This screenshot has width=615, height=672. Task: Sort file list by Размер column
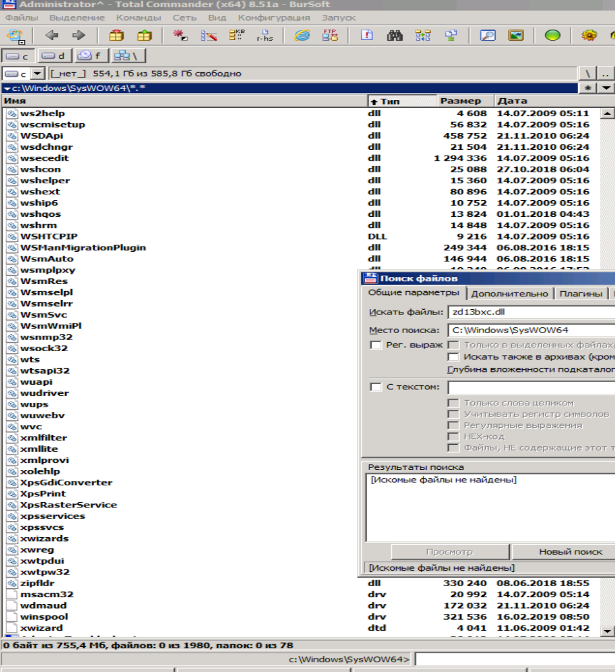coord(465,101)
